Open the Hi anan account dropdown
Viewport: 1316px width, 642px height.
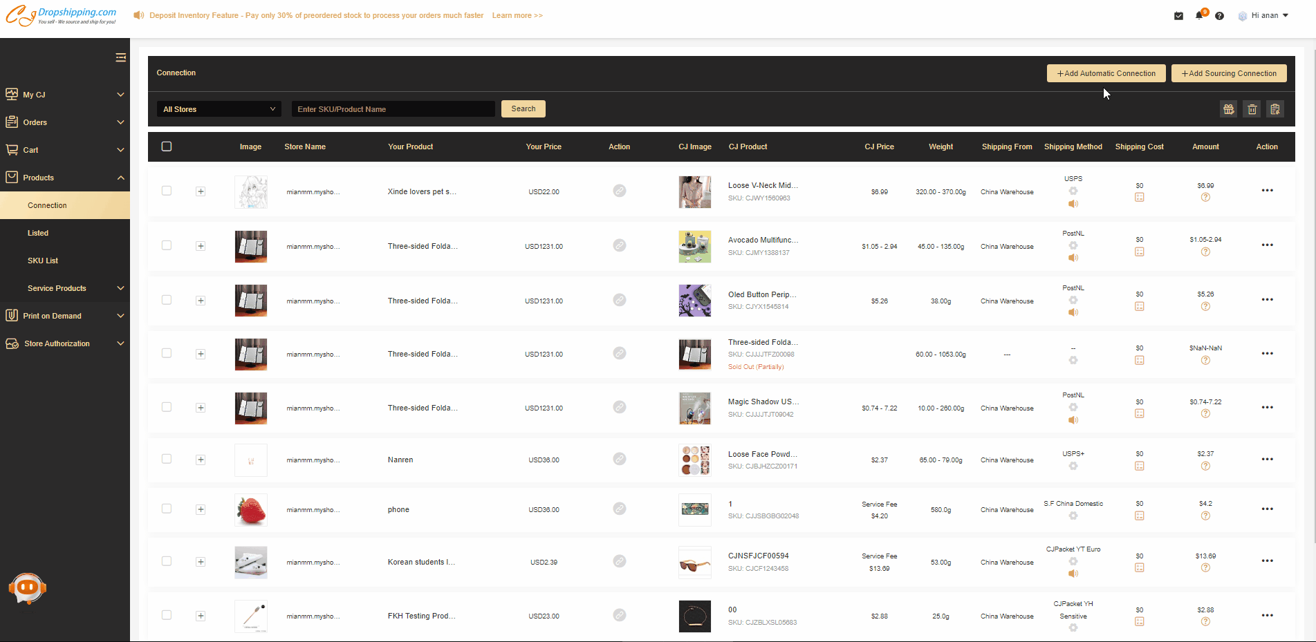click(1264, 15)
